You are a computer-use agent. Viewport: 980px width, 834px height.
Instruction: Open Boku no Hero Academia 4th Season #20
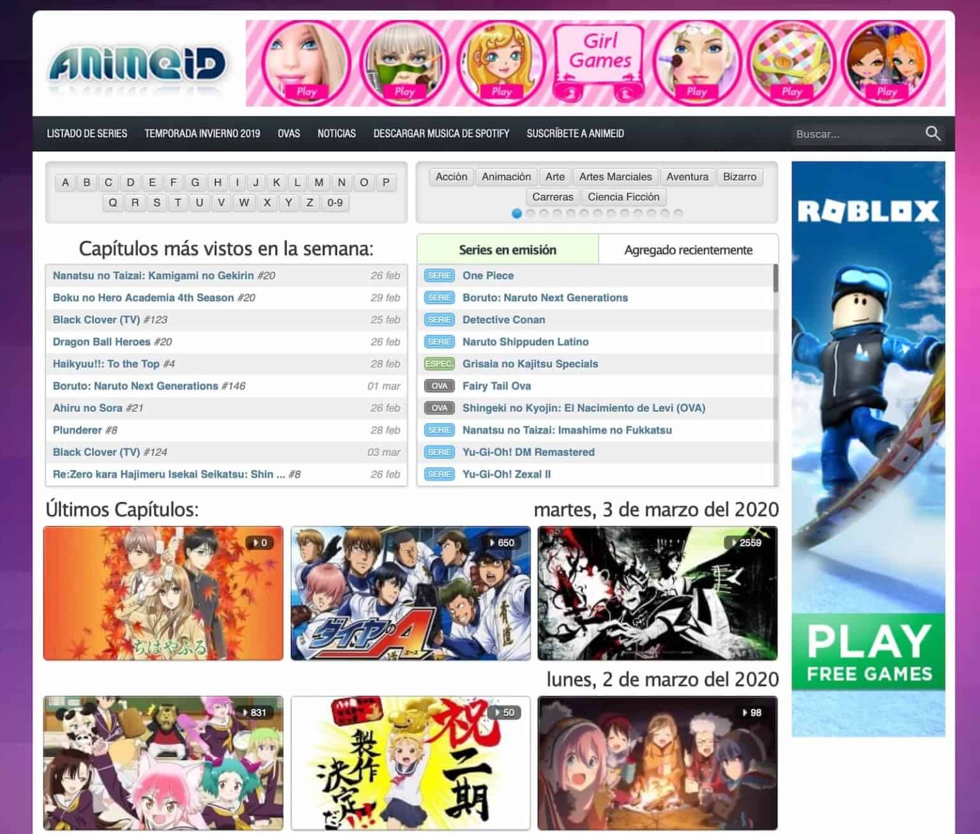pos(154,298)
